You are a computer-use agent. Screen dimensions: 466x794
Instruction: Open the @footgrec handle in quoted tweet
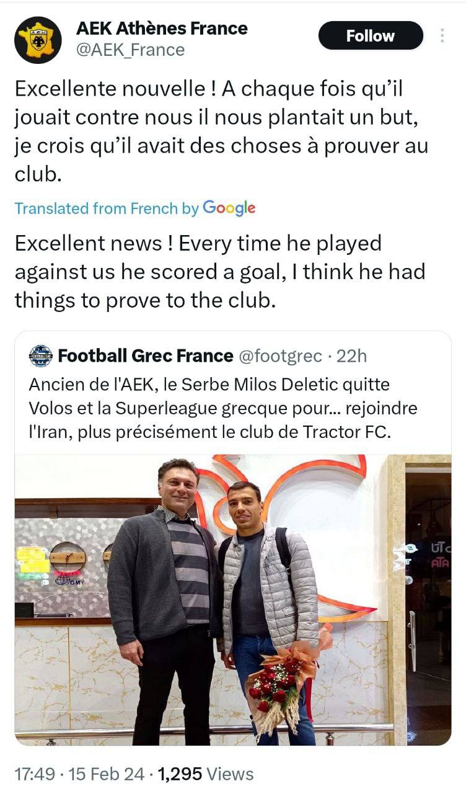coord(280,356)
